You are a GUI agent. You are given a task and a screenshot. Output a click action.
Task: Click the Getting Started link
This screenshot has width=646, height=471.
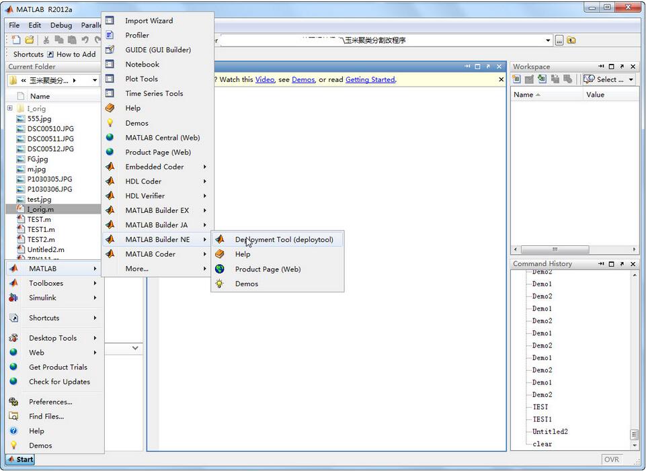(x=370, y=79)
